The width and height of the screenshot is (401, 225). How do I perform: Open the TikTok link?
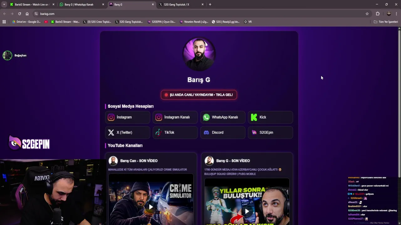(175, 132)
